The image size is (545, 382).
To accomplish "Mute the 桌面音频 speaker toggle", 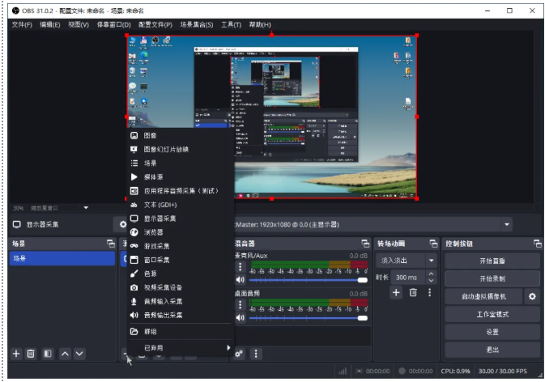I will 241,317.
